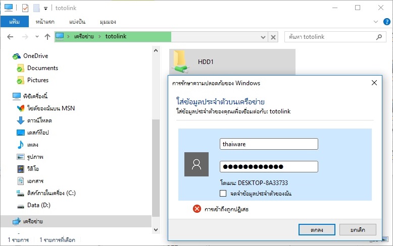Screen dimensions: 393x246
Task: Switch to the มุมมอง ribbon tab
Action: (x=108, y=22)
